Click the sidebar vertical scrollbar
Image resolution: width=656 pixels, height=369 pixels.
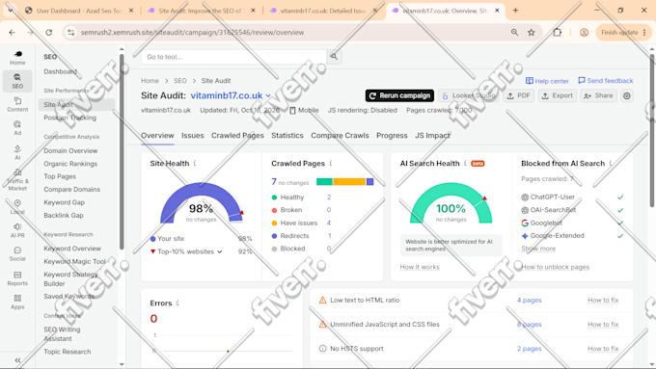coord(122,151)
